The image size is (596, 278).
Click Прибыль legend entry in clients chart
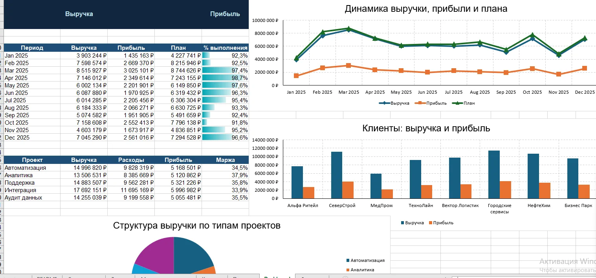click(x=441, y=223)
